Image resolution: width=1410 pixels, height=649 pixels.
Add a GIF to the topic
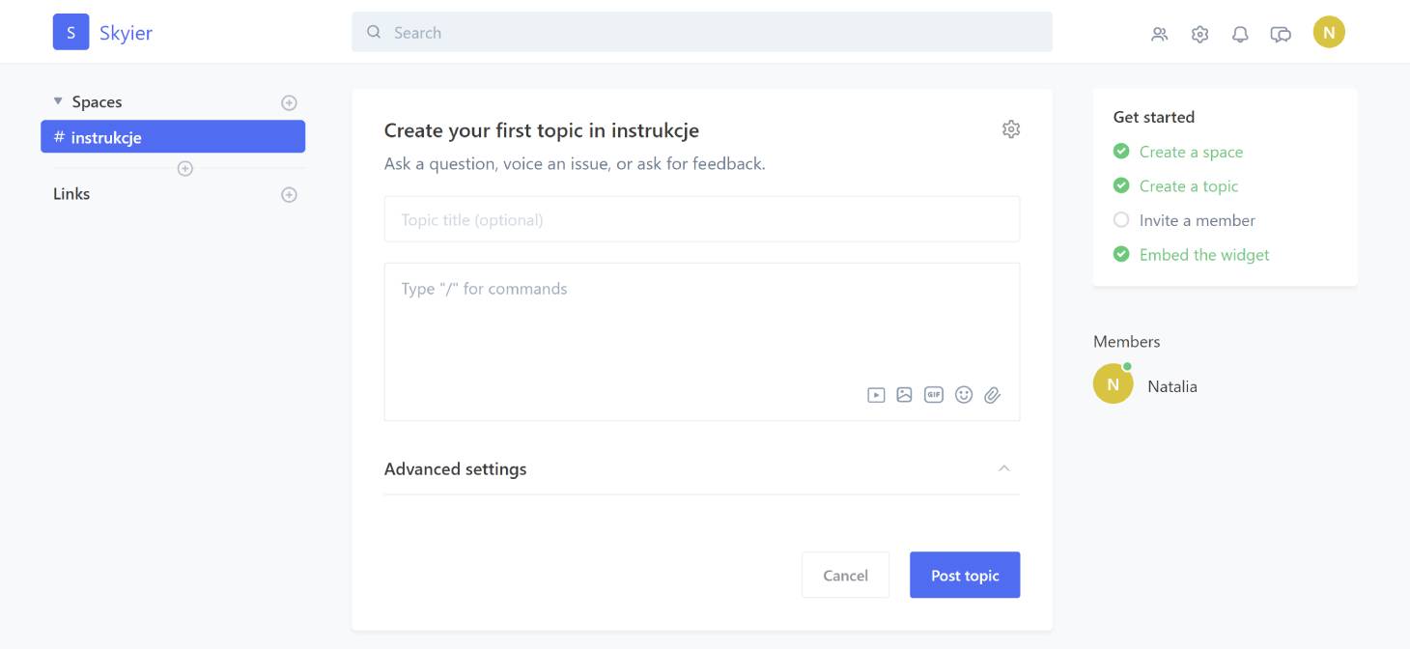coord(933,394)
